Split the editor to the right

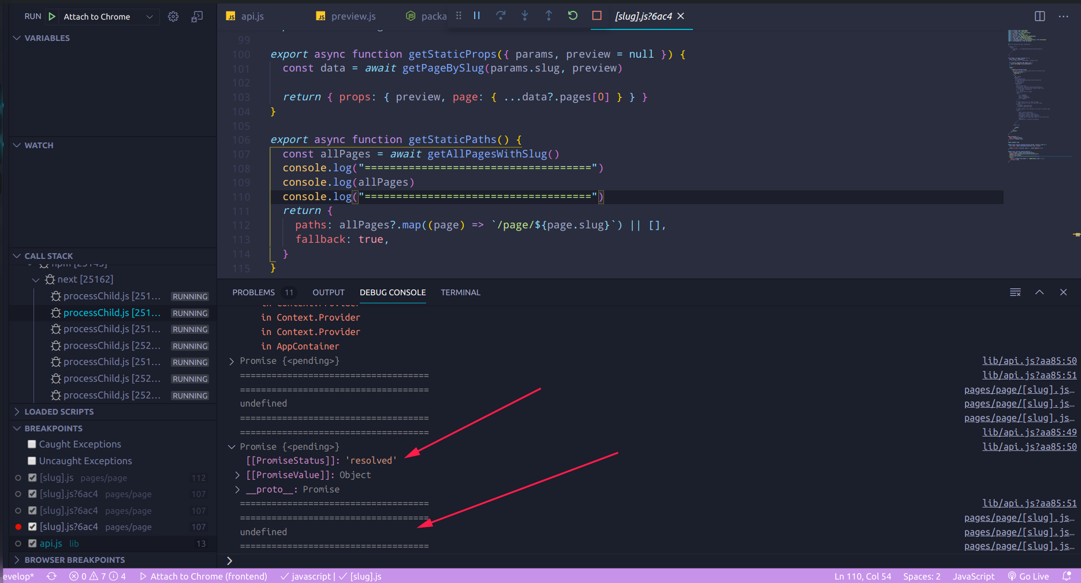click(1040, 16)
